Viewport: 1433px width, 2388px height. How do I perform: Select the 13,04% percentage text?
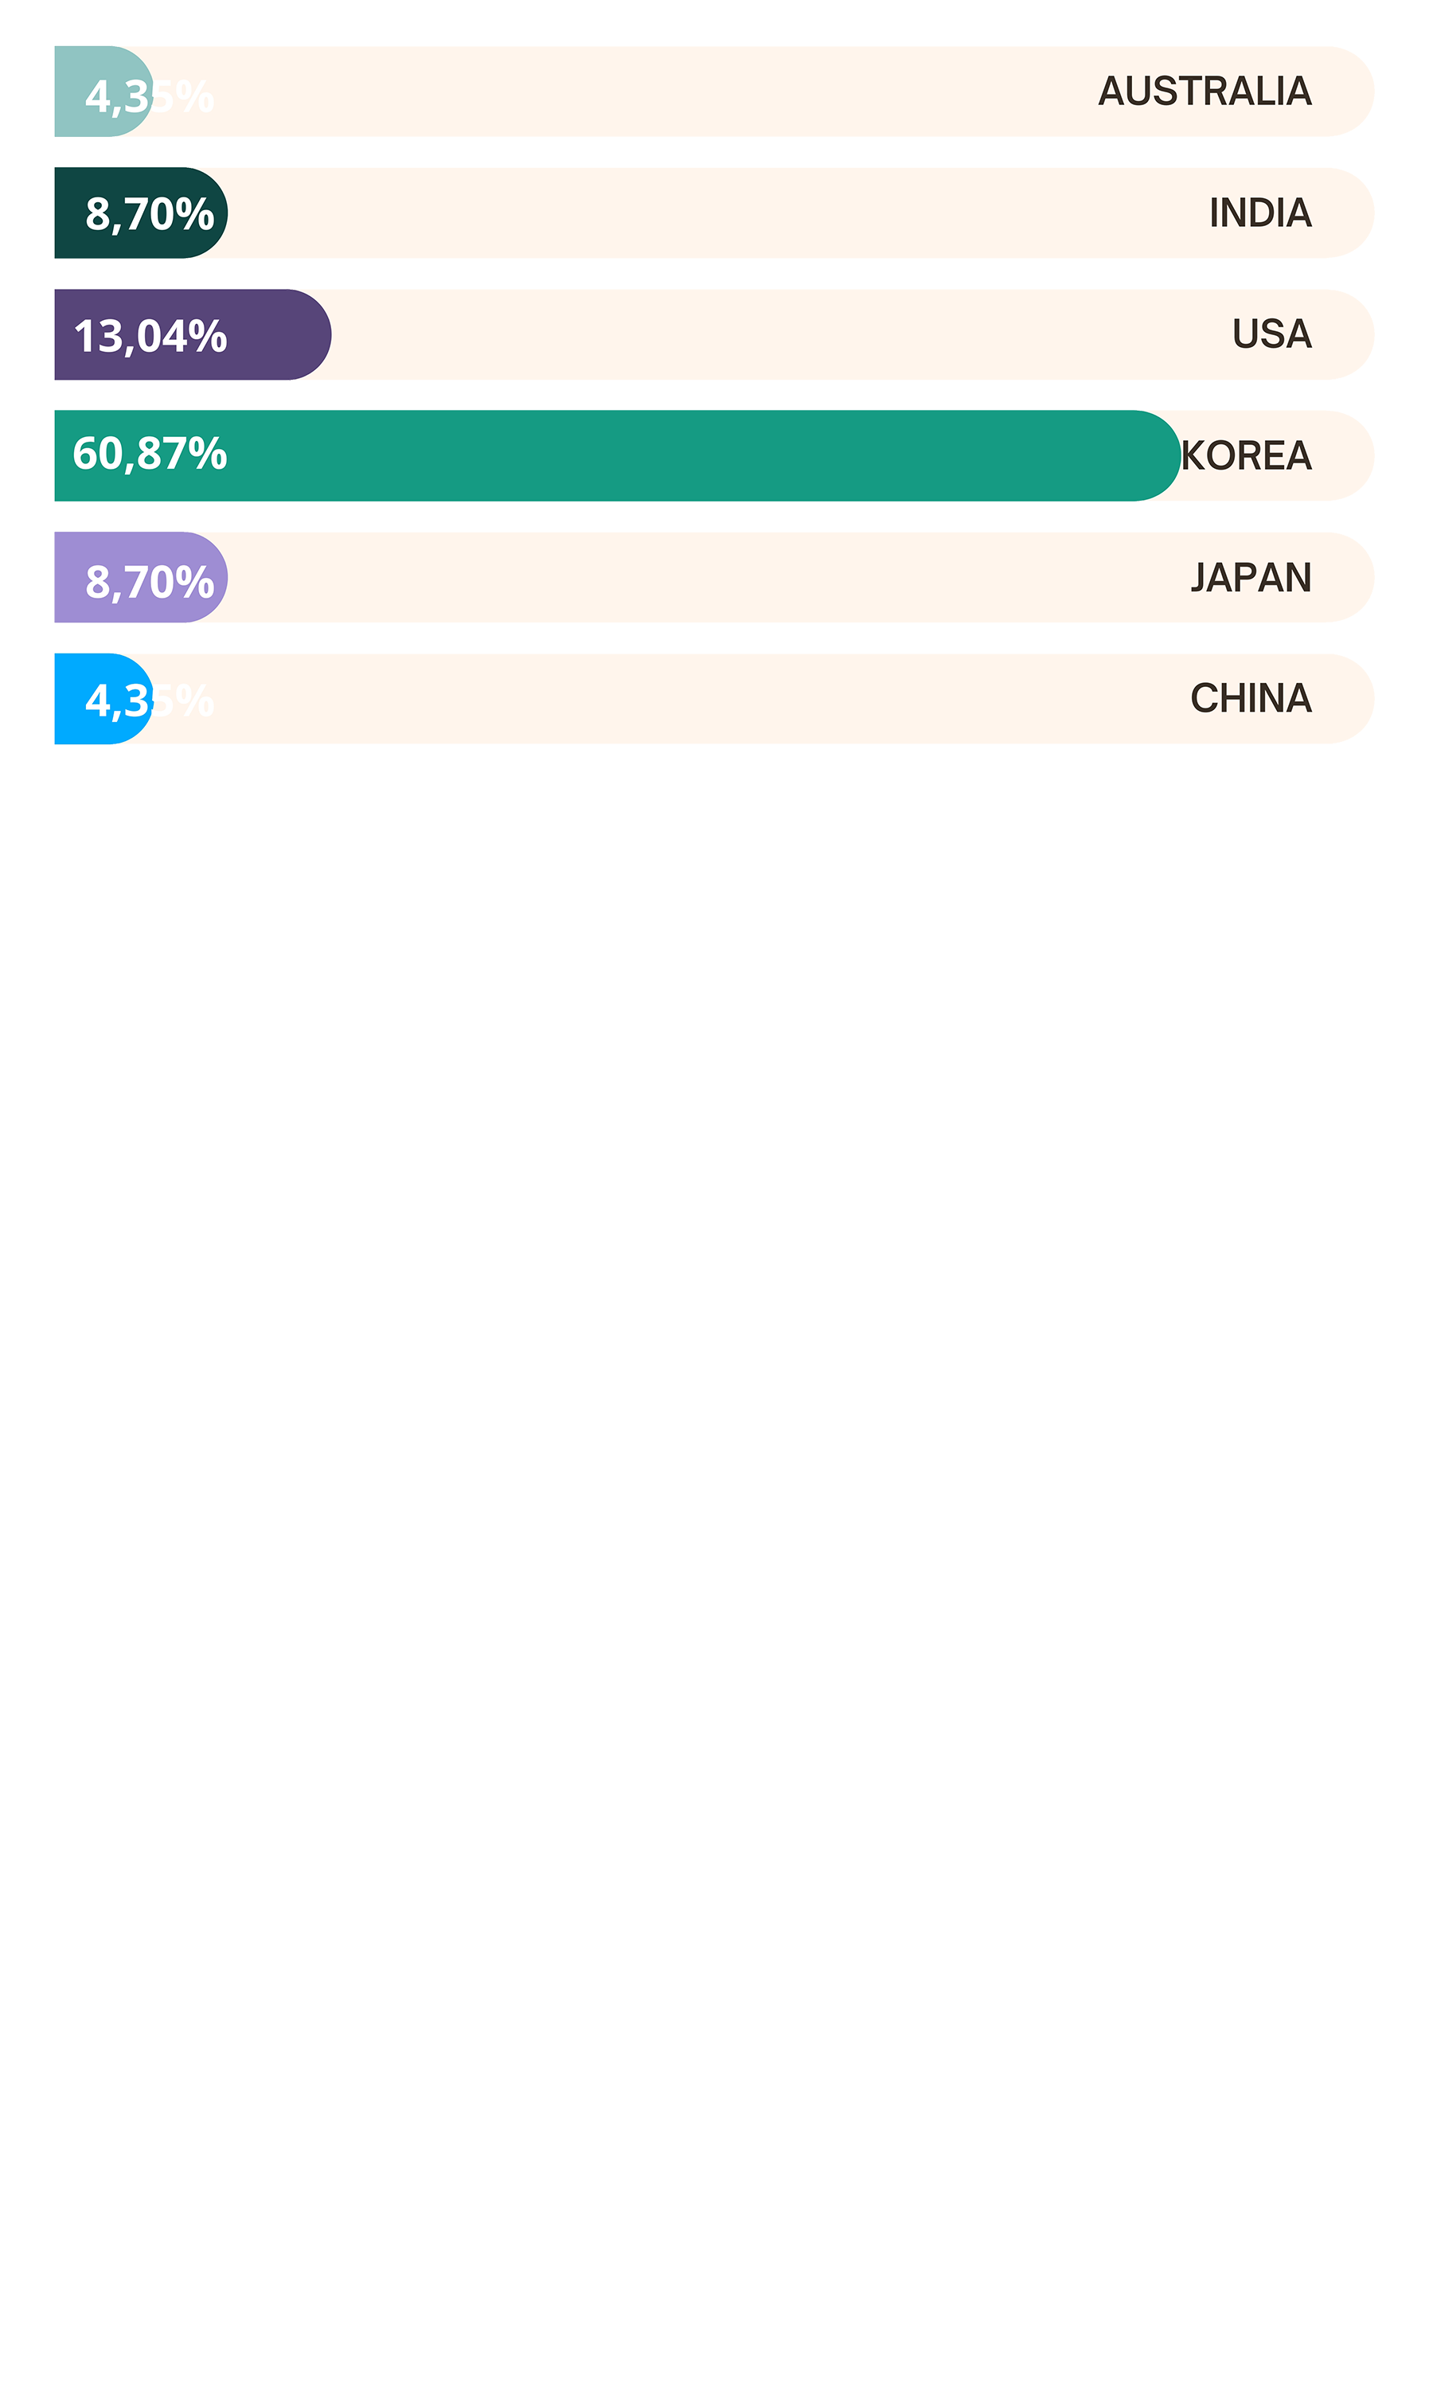click(x=150, y=337)
